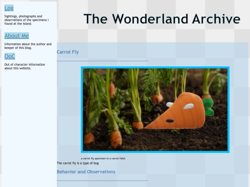Image resolution: width=250 pixels, height=187 pixels.
Task: Click caption 'a carrot fly specimen in a carrot field.'
Action: pos(103,158)
